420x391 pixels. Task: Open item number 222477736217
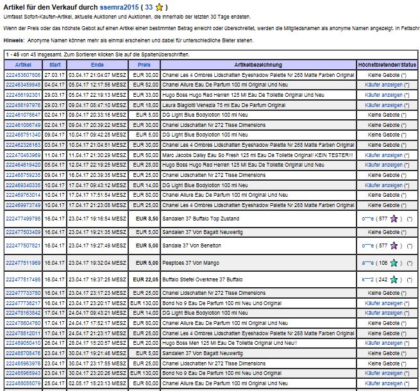(x=23, y=303)
